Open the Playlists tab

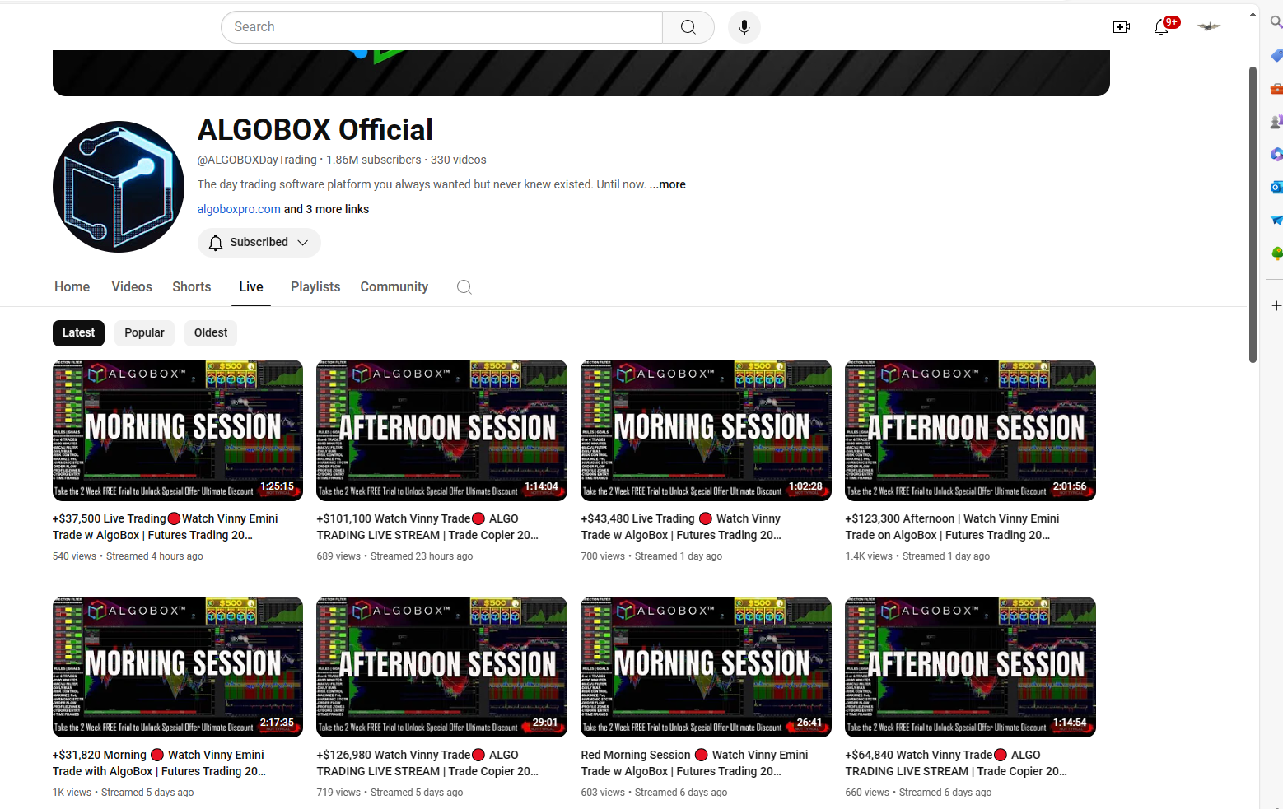point(315,286)
